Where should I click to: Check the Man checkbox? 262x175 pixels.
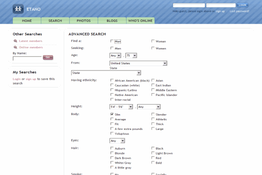tap(112, 41)
